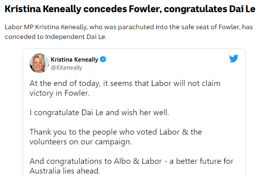Click the Twitter bird logo
This screenshot has width=269, height=176.
tap(233, 58)
